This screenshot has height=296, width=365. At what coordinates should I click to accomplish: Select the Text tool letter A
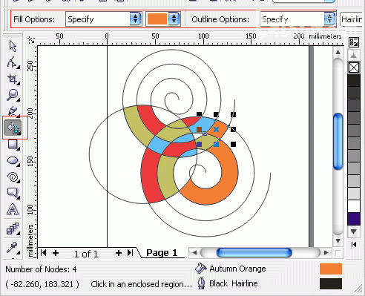[13, 209]
